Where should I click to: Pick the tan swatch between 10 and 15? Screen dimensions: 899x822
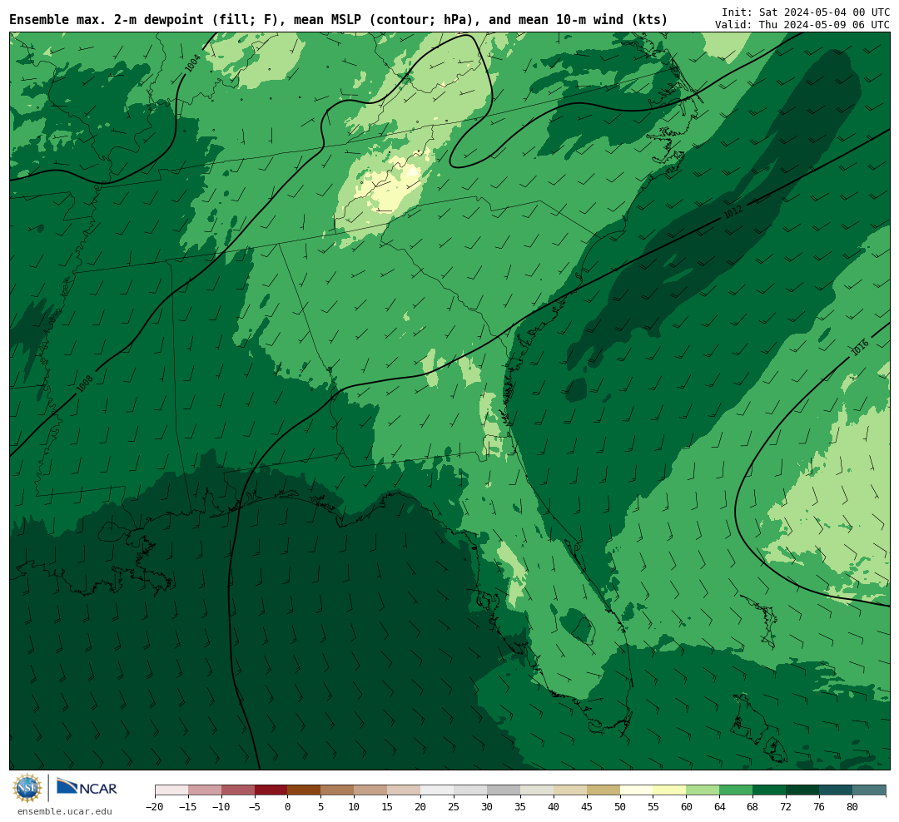371,790
